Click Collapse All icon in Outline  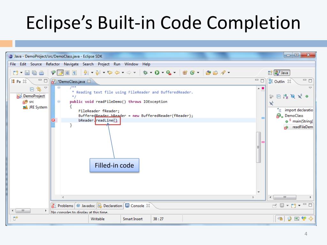click(278, 96)
